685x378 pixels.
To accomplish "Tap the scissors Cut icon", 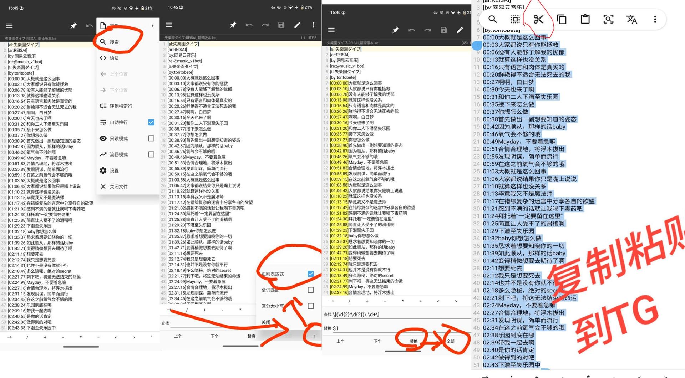I will pos(538,19).
